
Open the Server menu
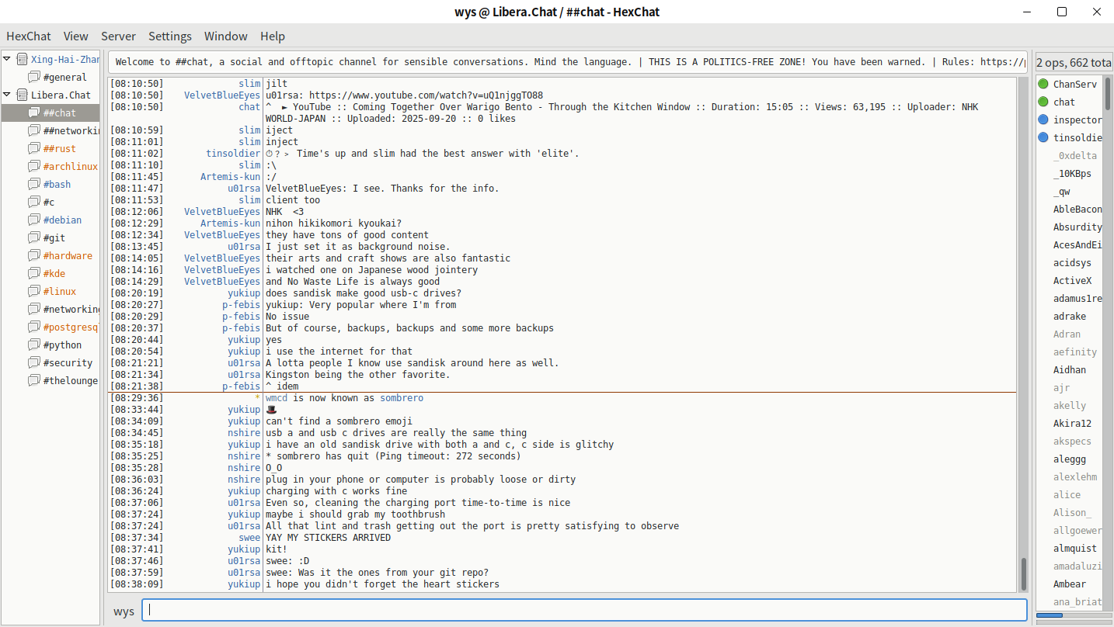118,36
